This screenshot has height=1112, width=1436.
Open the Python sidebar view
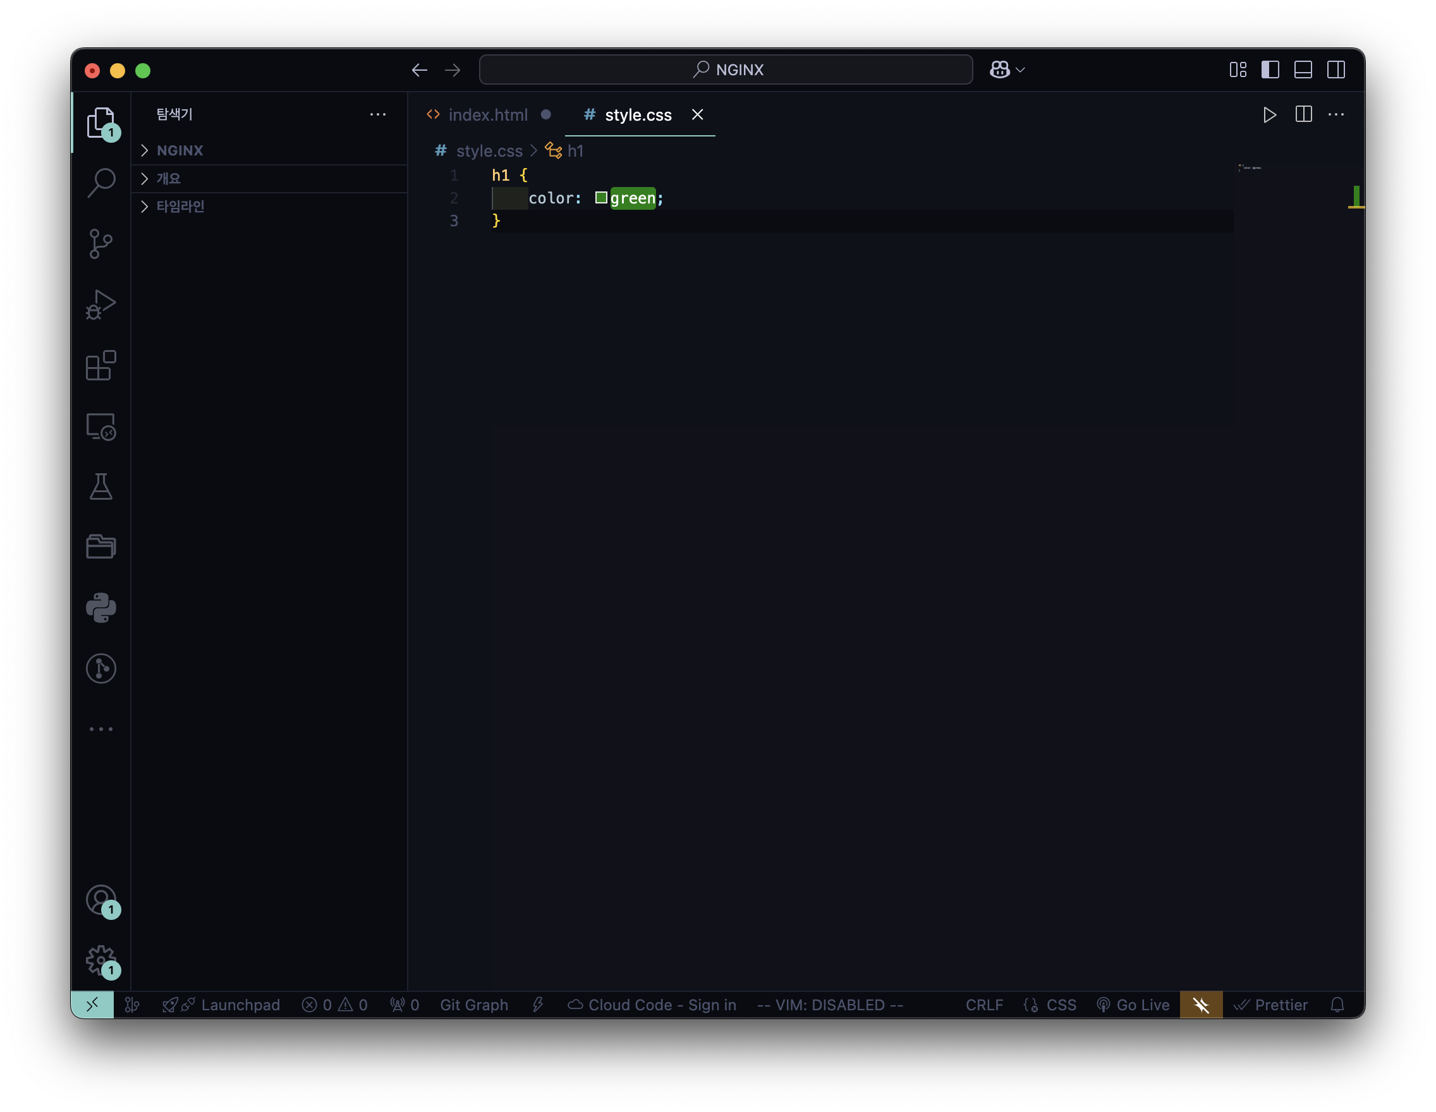[x=100, y=608]
